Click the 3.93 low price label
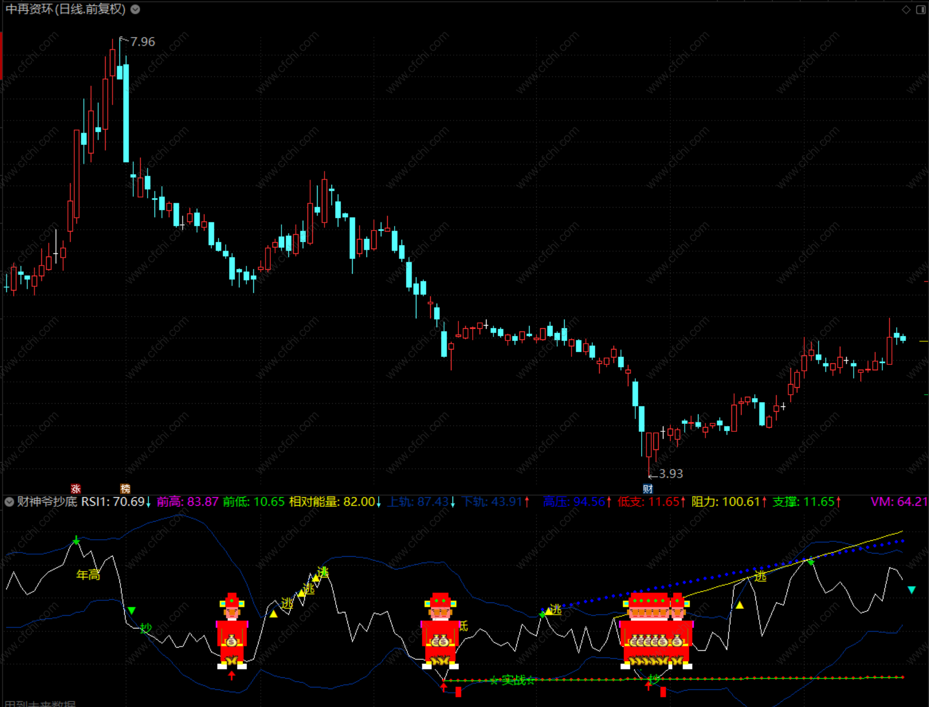Viewport: 929px width, 707px height. (x=671, y=473)
